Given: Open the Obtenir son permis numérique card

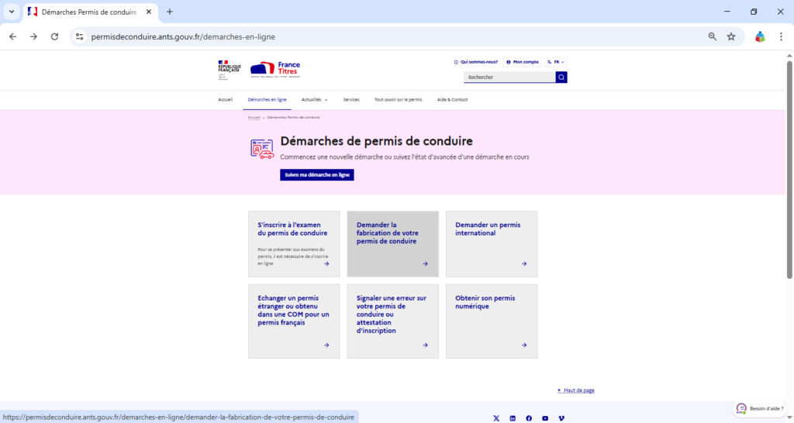Looking at the screenshot, I should tap(492, 321).
